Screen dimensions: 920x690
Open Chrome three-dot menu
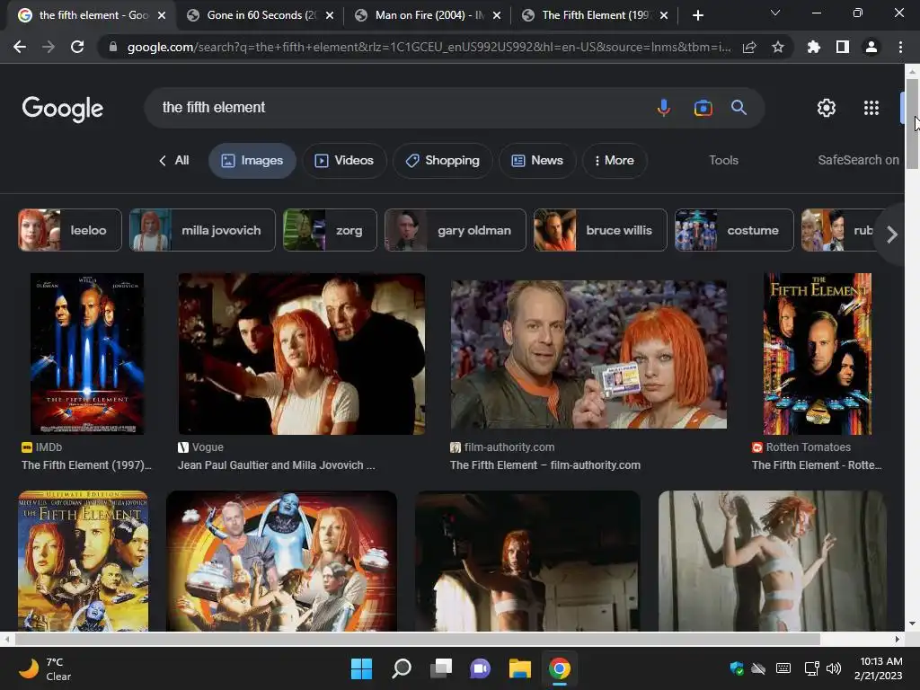point(900,47)
